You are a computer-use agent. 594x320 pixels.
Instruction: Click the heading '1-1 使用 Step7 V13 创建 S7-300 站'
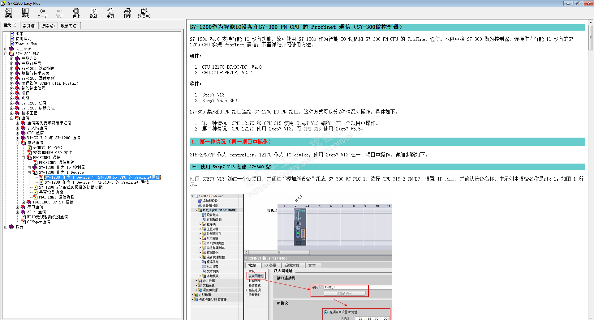pos(230,167)
